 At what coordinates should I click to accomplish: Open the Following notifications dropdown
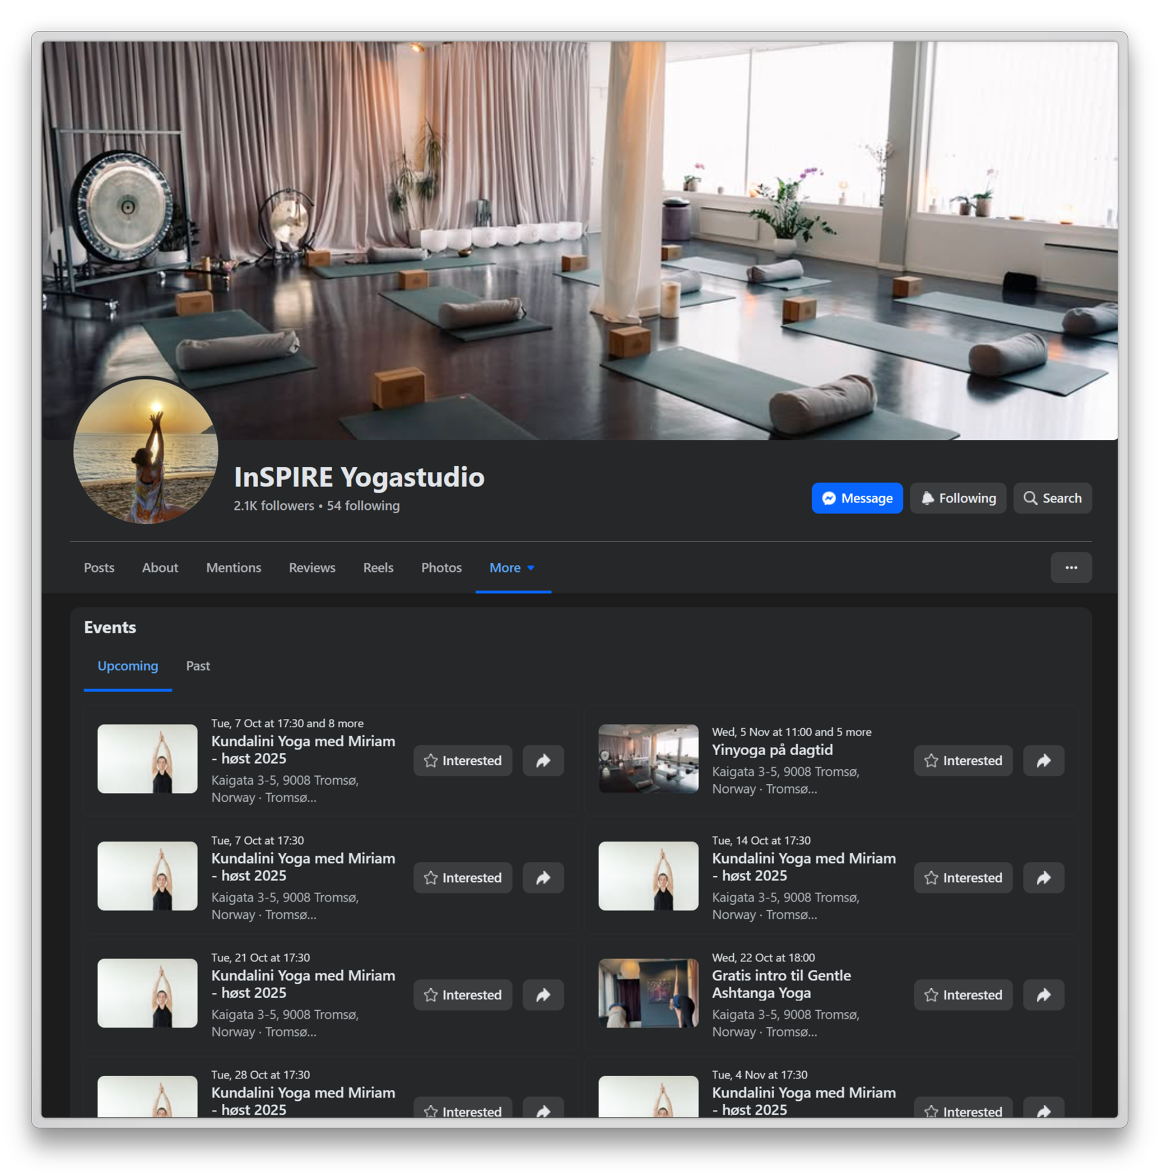958,498
